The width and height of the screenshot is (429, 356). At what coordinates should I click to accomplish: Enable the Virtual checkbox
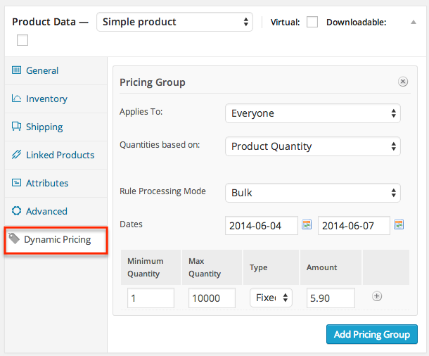[x=312, y=22]
